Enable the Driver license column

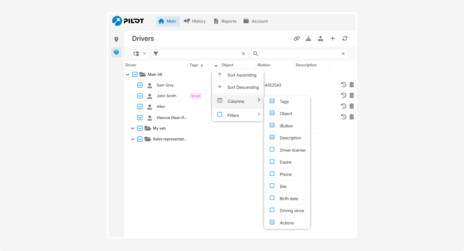tap(272, 150)
